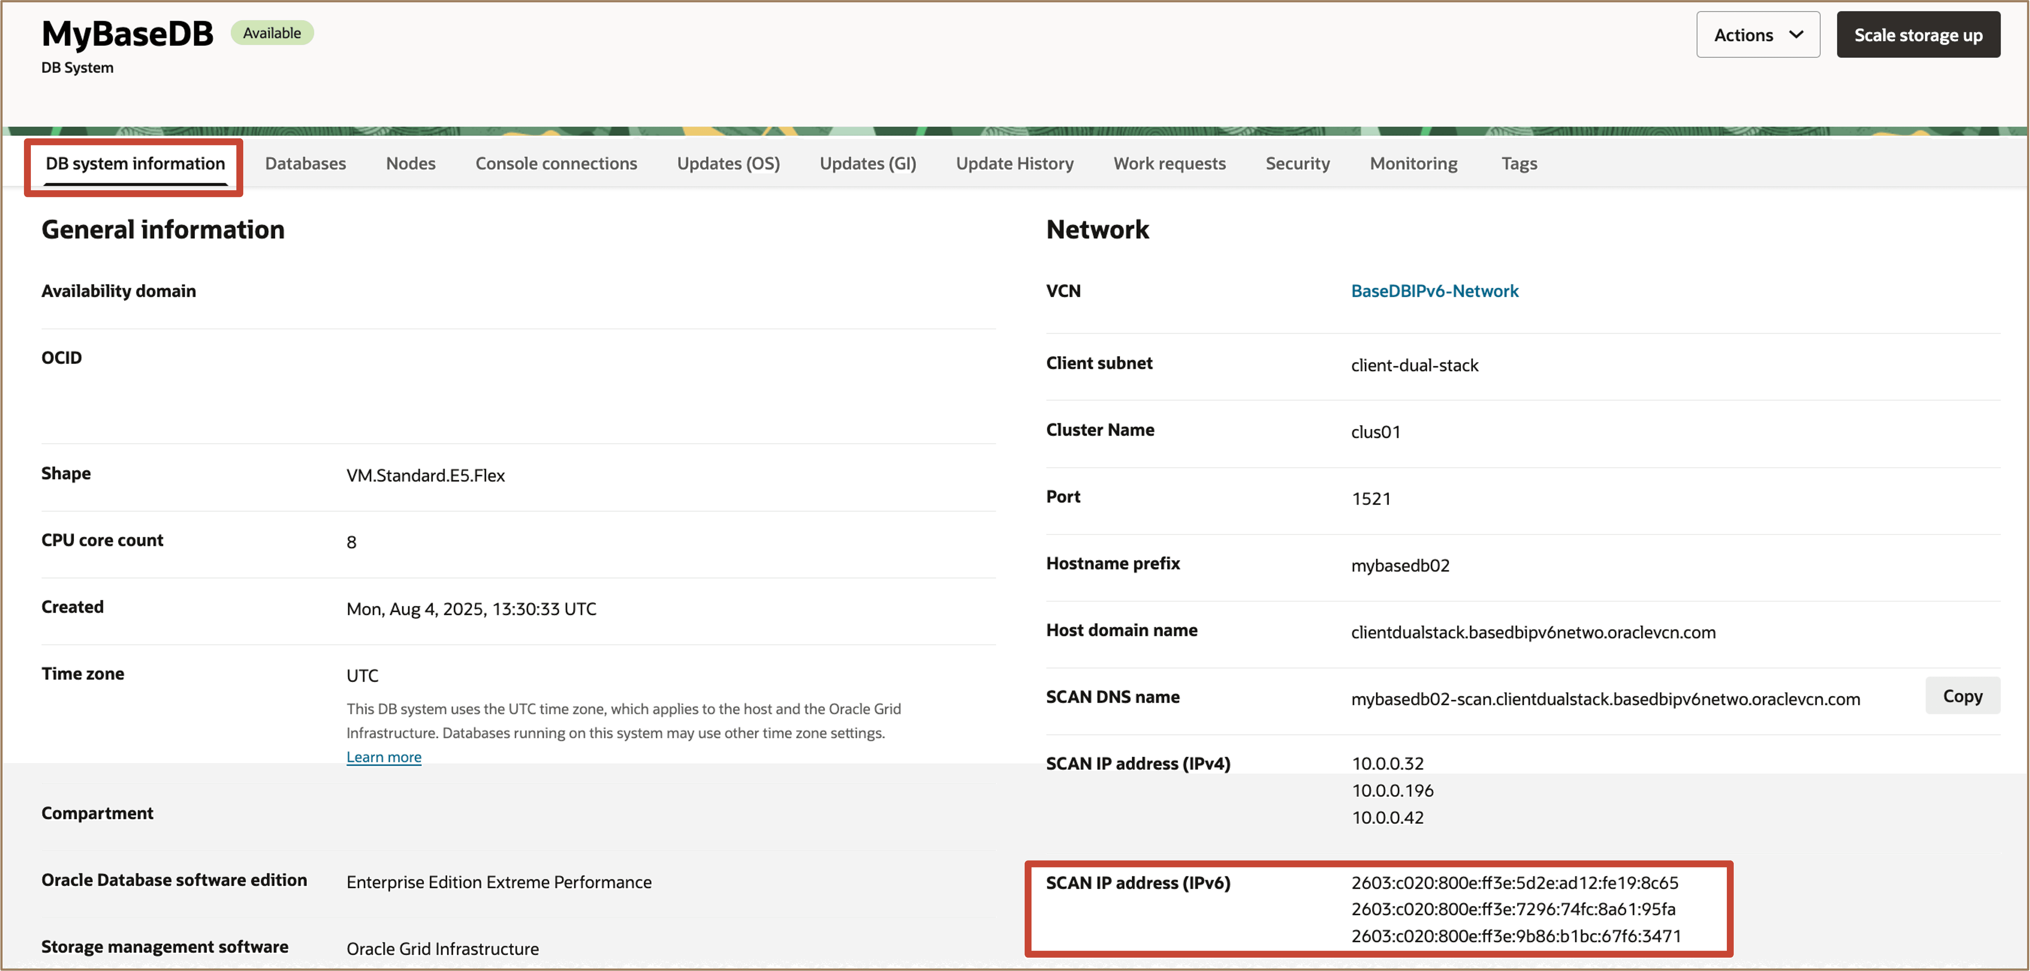2030x971 pixels.
Task: Open the Work requests tab
Action: [x=1169, y=163]
